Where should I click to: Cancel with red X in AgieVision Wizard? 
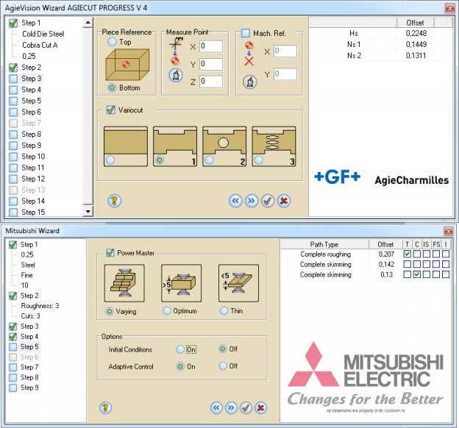pyautogui.click(x=283, y=200)
